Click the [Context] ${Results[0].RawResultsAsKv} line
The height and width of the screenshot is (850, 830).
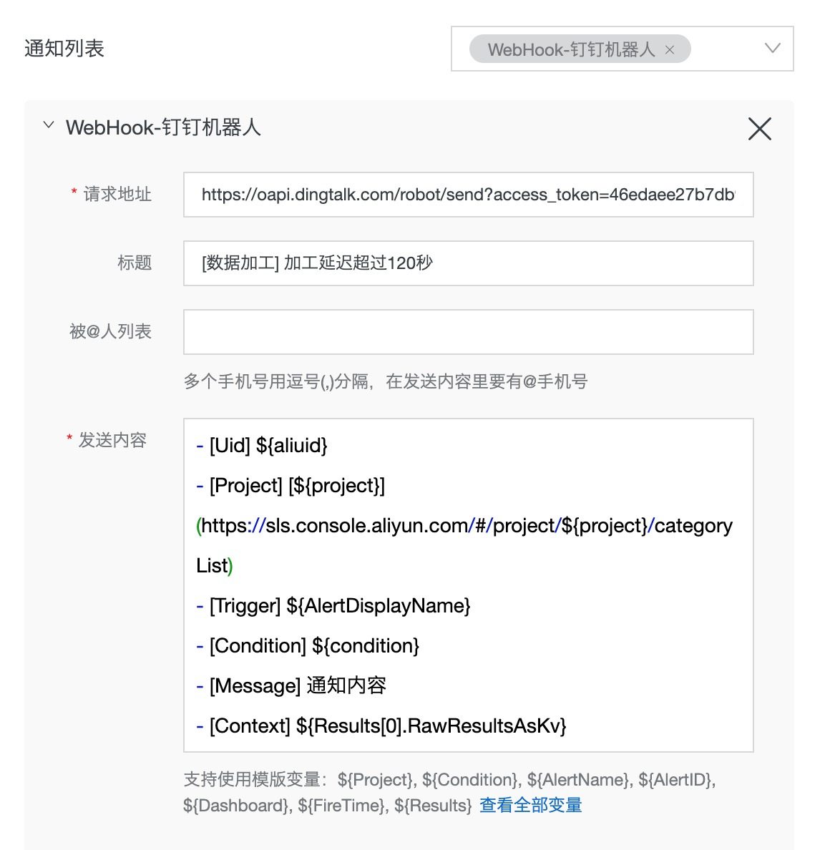pos(381,726)
